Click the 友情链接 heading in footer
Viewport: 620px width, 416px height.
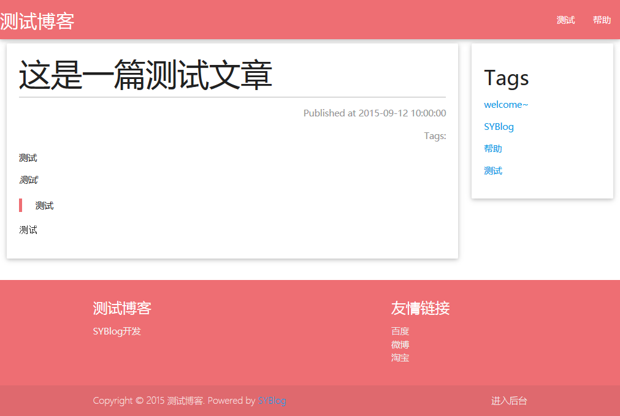coord(420,308)
